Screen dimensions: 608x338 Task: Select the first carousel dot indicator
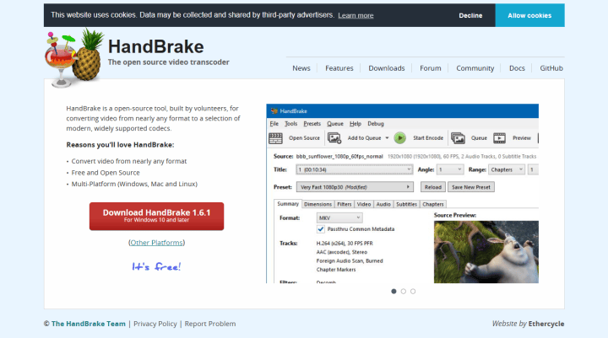click(x=394, y=291)
